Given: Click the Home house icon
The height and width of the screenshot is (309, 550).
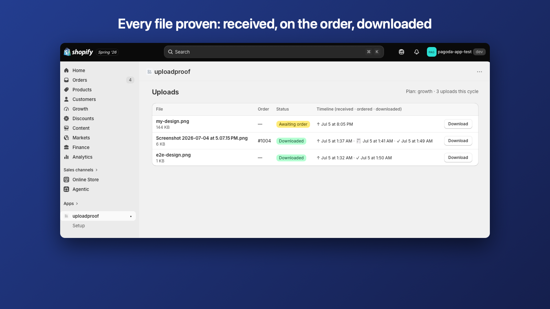Looking at the screenshot, I should pyautogui.click(x=66, y=70).
